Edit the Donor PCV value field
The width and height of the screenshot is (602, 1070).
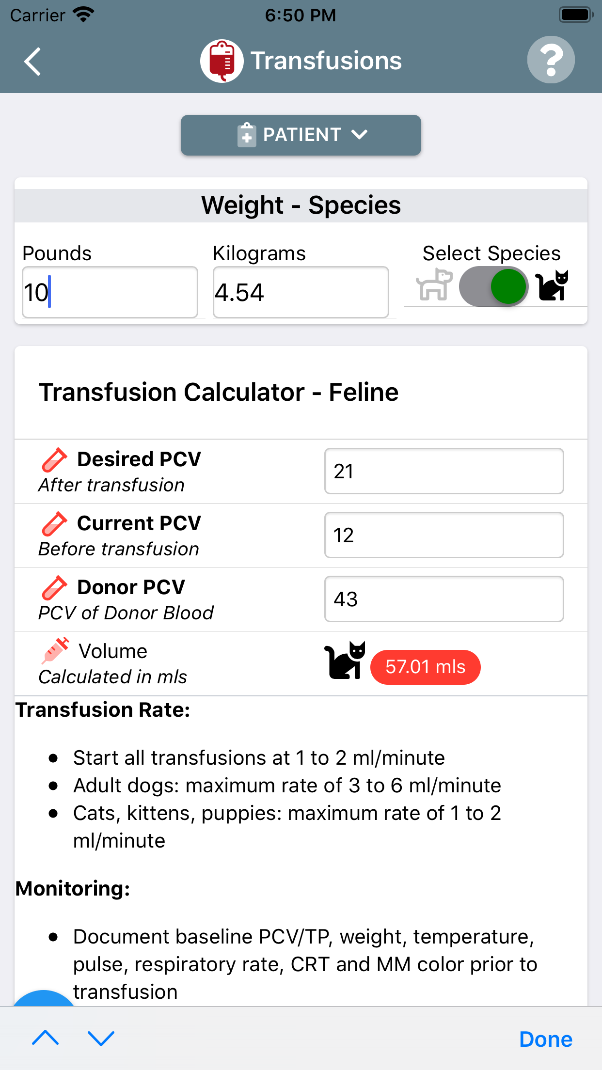pos(444,599)
